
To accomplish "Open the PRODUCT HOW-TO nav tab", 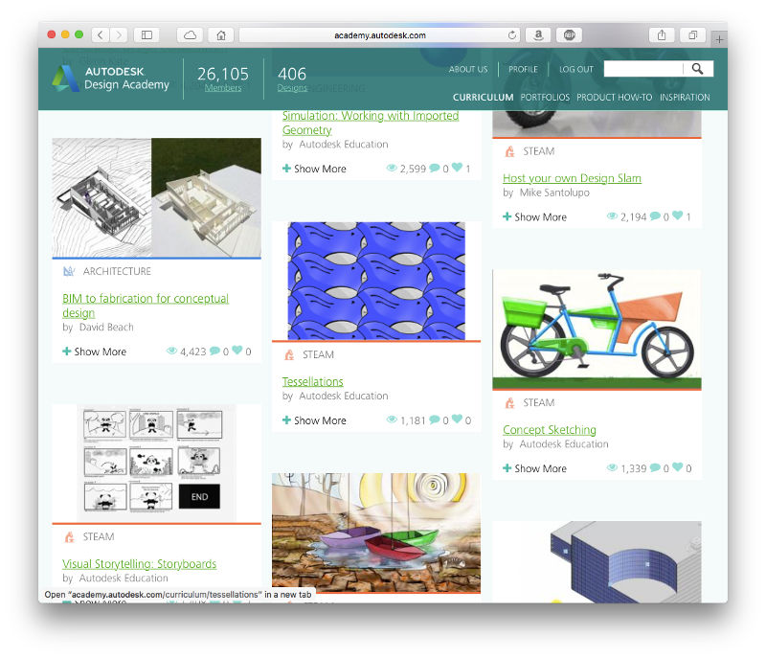I will (614, 97).
